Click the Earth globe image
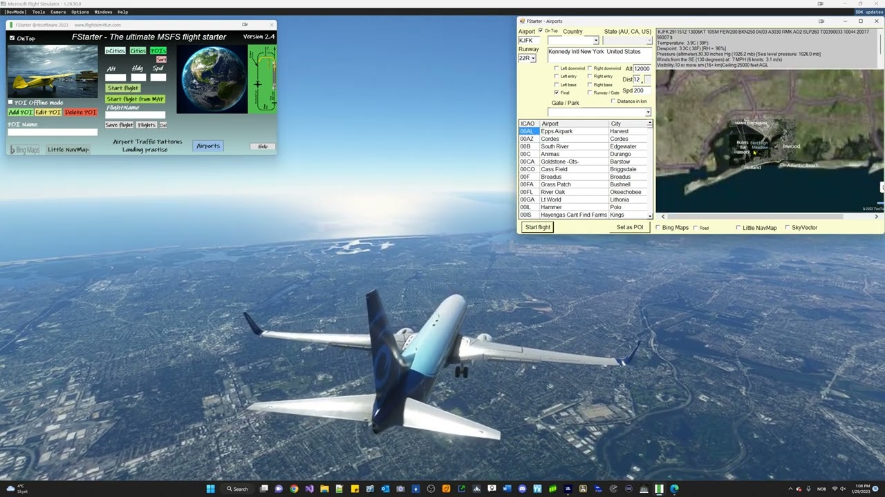This screenshot has width=885, height=497. (x=212, y=79)
